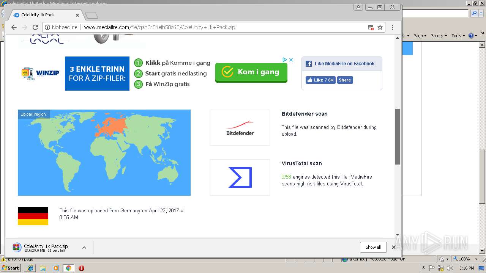Image resolution: width=486 pixels, height=273 pixels.
Task: Open a new Chrome tab
Action: pos(91,16)
